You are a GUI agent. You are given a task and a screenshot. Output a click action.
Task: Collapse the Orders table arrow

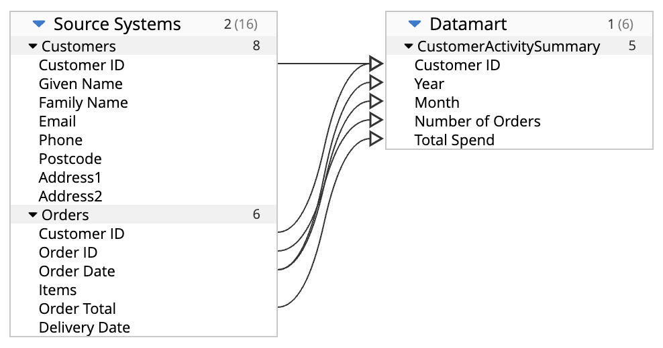pos(33,215)
